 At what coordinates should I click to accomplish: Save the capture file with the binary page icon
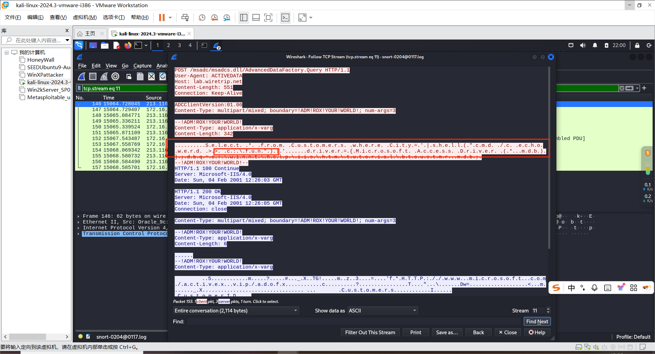(140, 76)
